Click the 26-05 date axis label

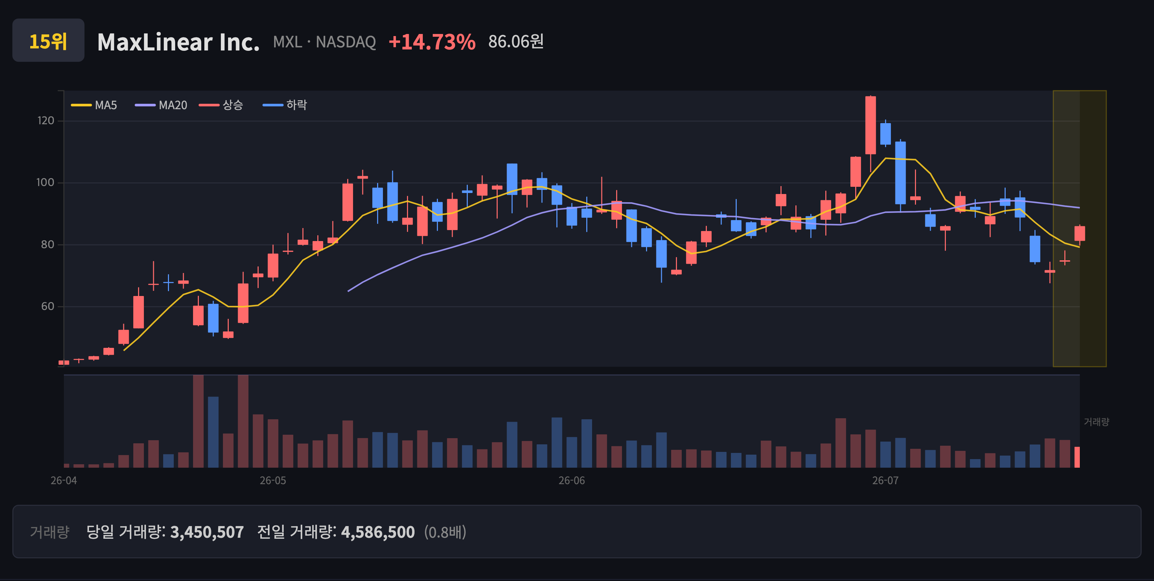point(273,481)
